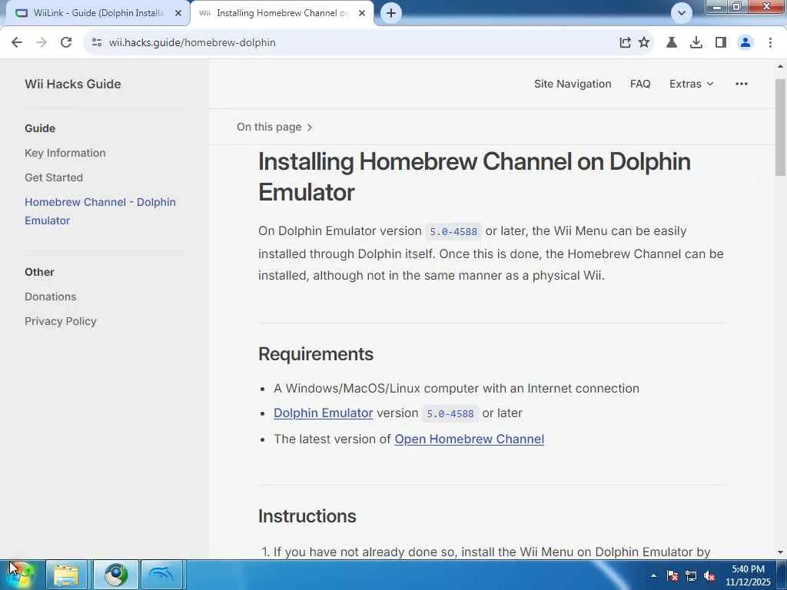
Task: Open Donations sidebar link
Action: coord(51,297)
